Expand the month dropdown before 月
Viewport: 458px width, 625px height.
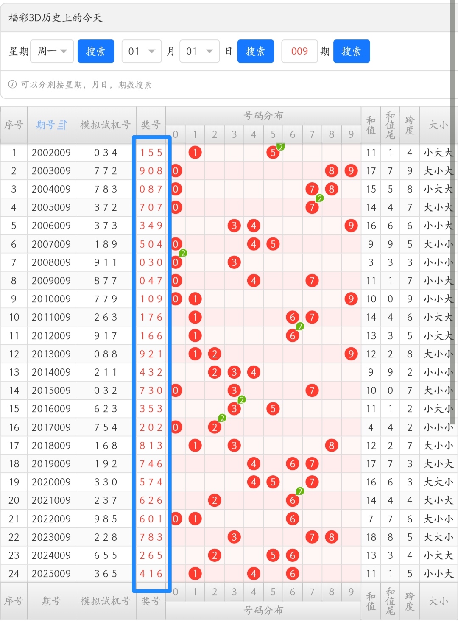click(142, 51)
